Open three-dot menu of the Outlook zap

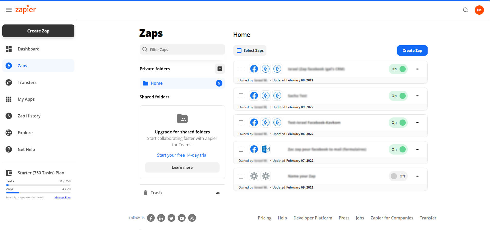pos(418,149)
